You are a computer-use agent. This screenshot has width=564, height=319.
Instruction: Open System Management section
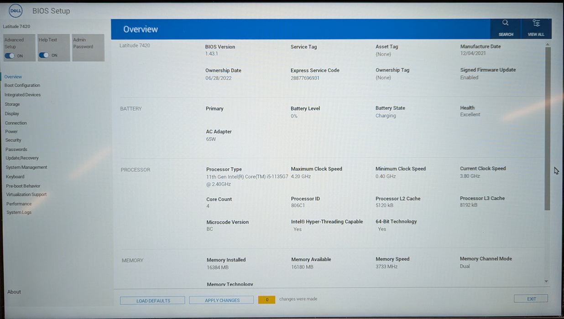coord(26,167)
